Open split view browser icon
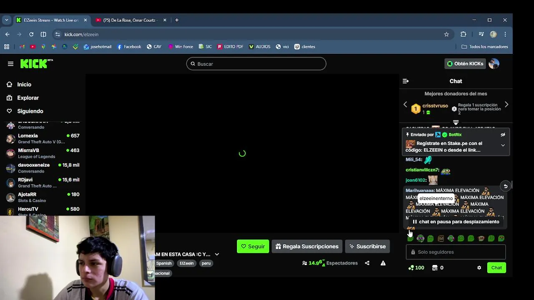Screen dimensions: 534x300 point(43,34)
